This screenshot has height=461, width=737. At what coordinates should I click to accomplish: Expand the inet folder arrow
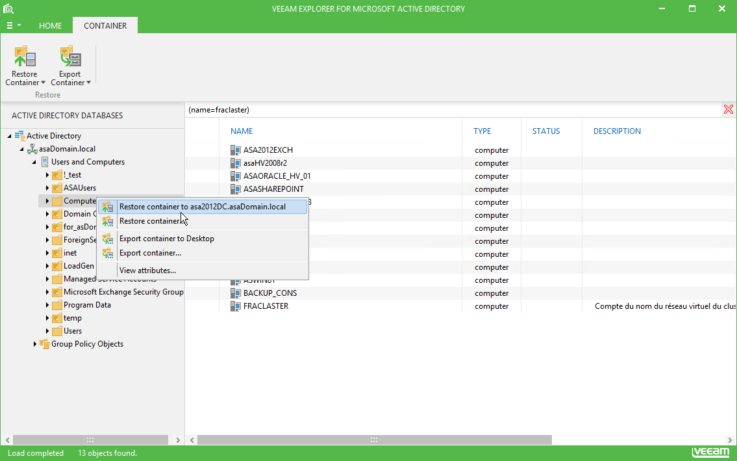coord(47,253)
